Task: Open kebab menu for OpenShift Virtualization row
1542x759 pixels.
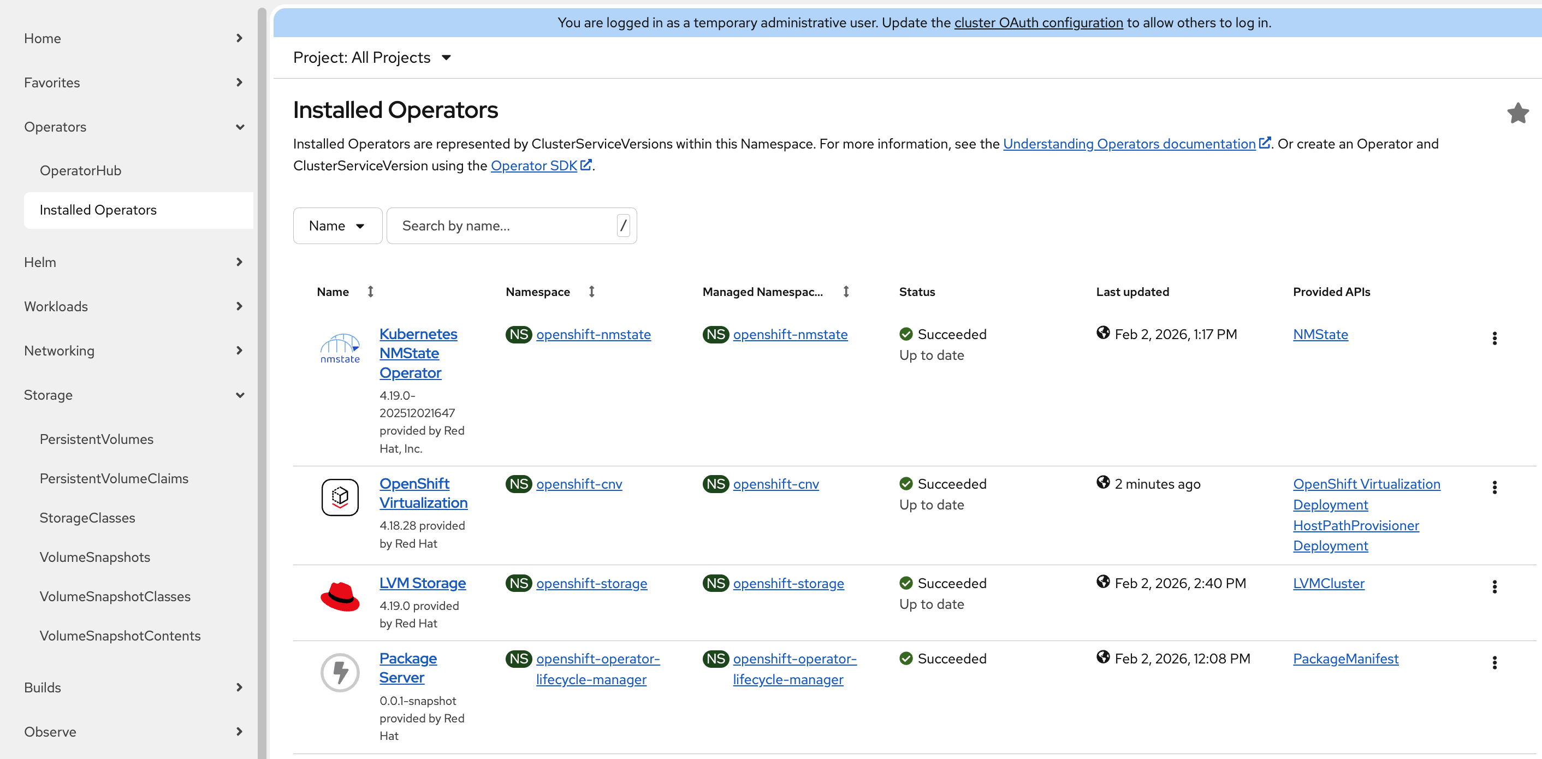Action: click(x=1494, y=487)
